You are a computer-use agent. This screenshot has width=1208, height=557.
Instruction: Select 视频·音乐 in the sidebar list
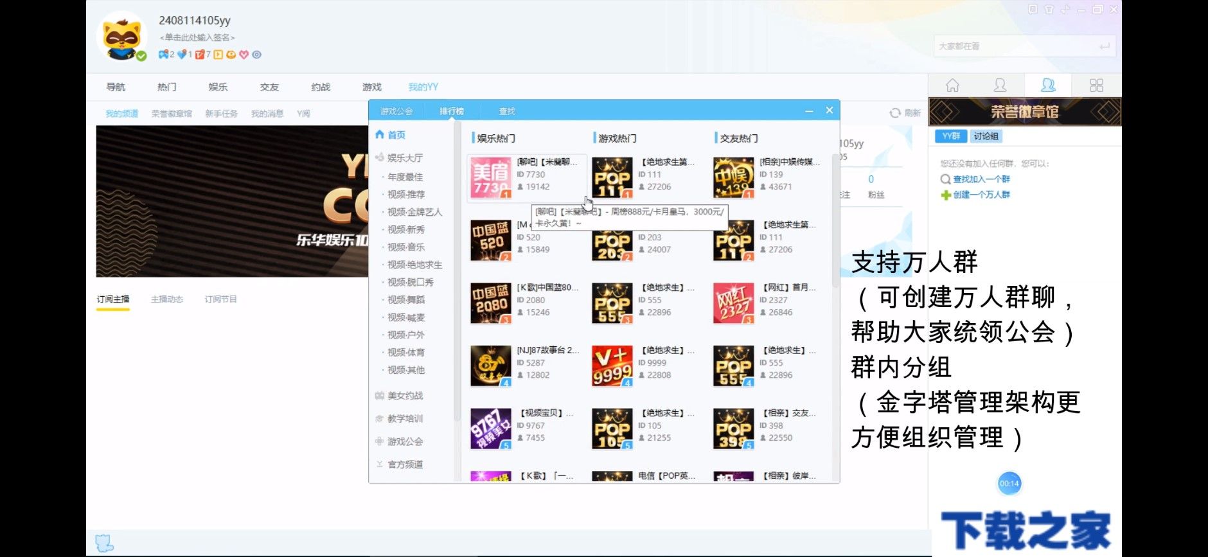(x=406, y=247)
